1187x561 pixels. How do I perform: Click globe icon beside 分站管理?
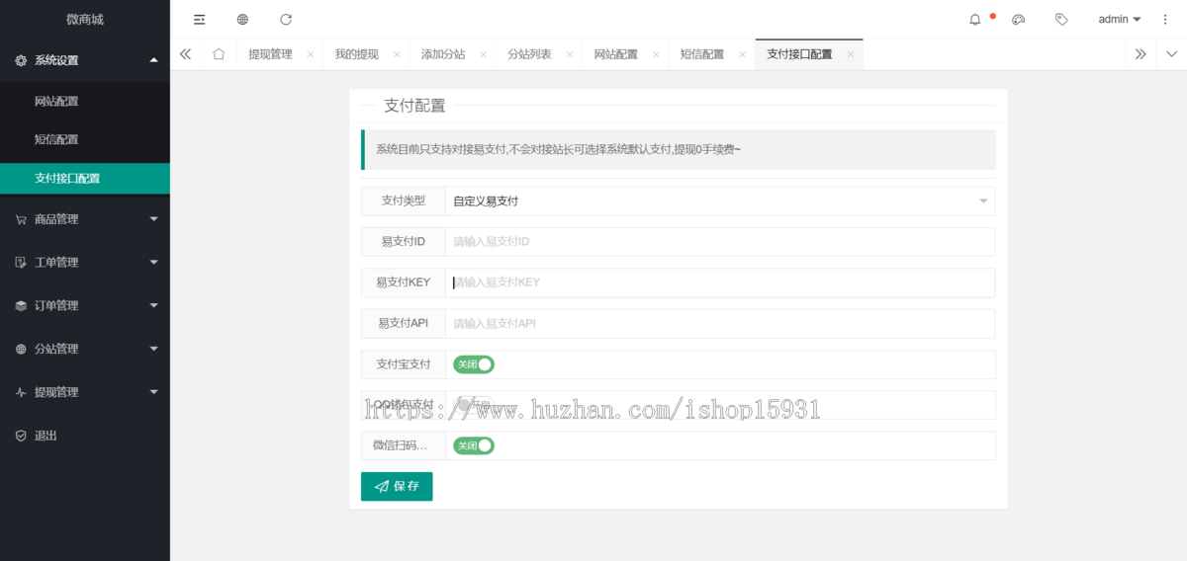tap(21, 349)
